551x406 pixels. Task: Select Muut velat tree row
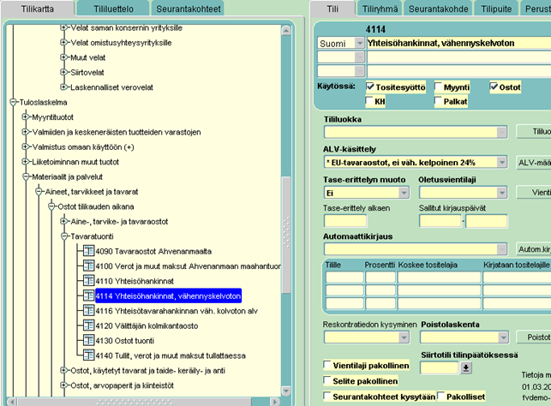click(88, 57)
